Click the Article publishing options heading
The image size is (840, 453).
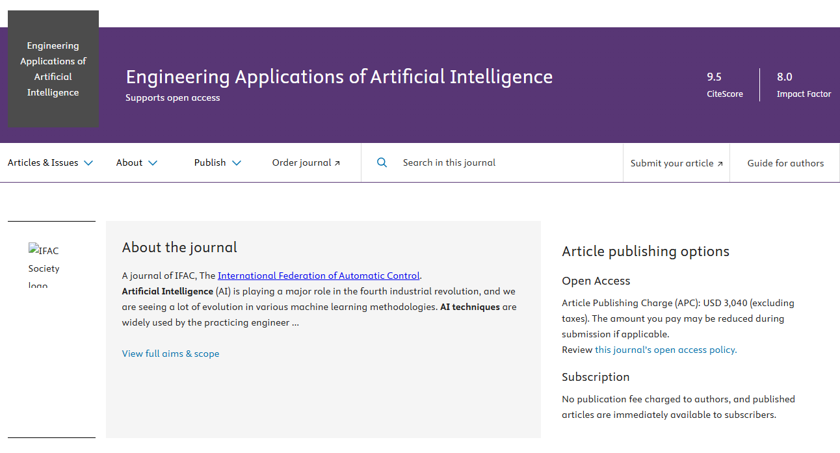[x=646, y=251]
